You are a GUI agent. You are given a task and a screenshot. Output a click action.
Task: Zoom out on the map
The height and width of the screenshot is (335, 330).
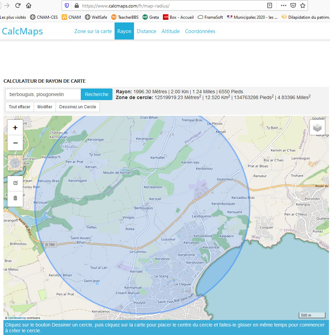(x=15, y=143)
